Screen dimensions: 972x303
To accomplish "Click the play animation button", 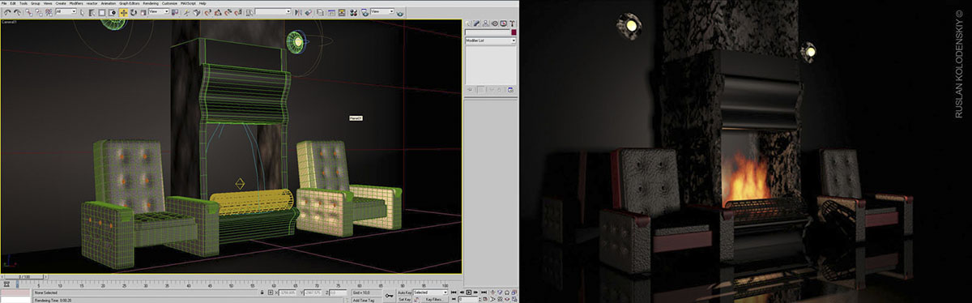I will pyautogui.click(x=468, y=292).
